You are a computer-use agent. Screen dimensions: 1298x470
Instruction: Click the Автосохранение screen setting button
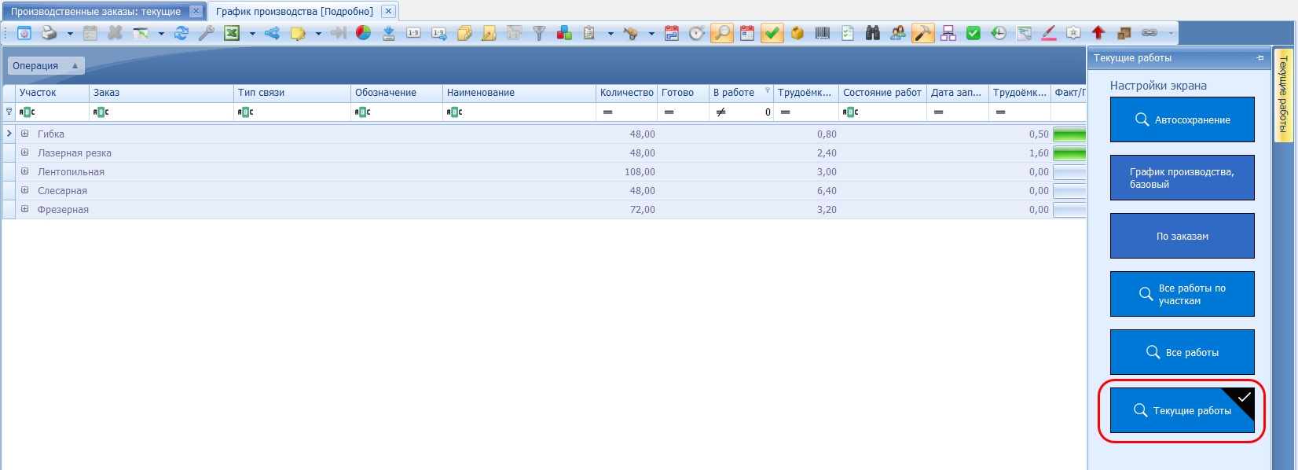click(x=1182, y=119)
